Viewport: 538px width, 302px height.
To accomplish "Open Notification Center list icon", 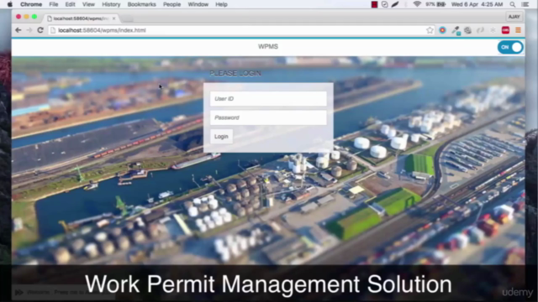I will [525, 4].
